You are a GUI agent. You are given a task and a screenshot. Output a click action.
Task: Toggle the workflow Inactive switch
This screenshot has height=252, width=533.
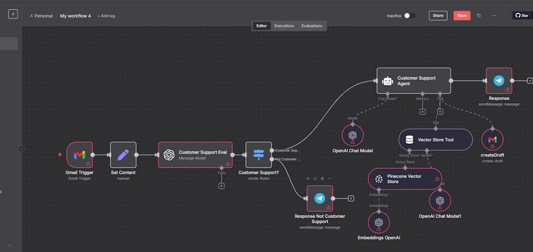pyautogui.click(x=410, y=16)
